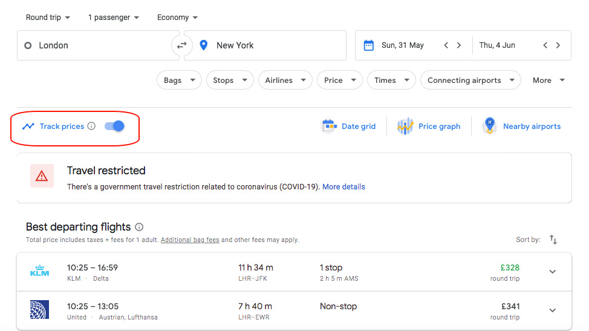This screenshot has width=589, height=331.
Task: Open the Stops filter
Action: click(230, 80)
